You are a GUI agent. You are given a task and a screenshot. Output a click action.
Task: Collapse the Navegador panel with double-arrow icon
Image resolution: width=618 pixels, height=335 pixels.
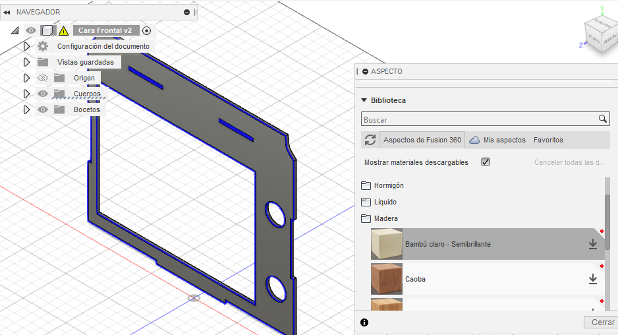(x=7, y=13)
